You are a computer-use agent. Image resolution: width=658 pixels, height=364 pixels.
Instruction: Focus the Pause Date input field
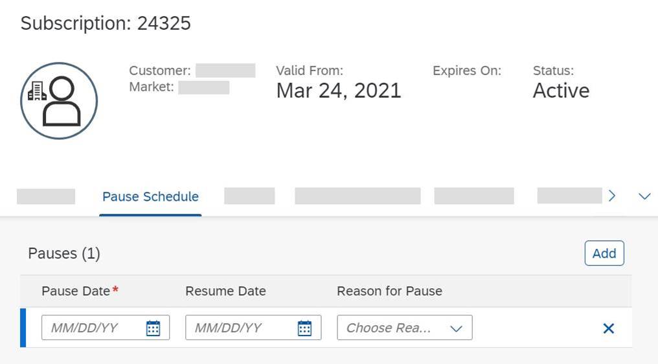coord(91,328)
